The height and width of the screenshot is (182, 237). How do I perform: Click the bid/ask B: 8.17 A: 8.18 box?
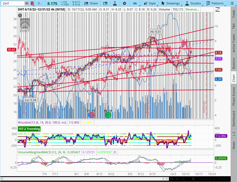(76, 3)
